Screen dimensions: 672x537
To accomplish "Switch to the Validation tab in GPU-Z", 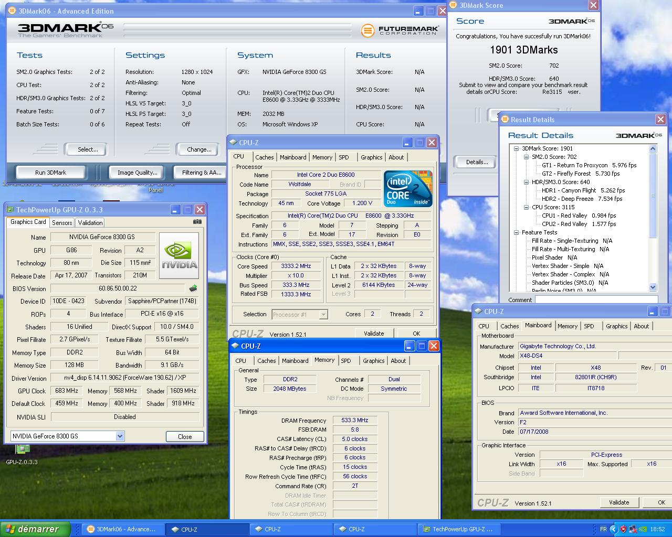I will [90, 222].
